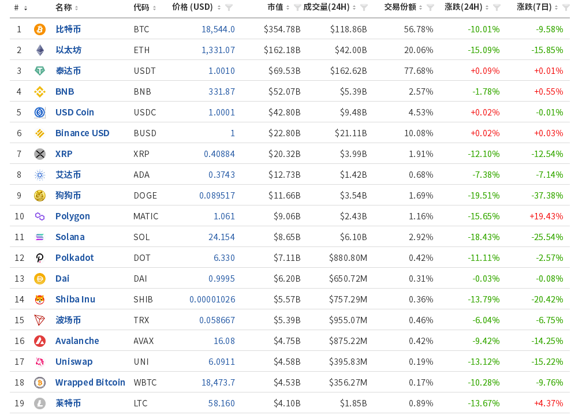The width and height of the screenshot is (571, 415).
Task: Toggle the sort arrows on 名称 column
Action: [x=77, y=8]
